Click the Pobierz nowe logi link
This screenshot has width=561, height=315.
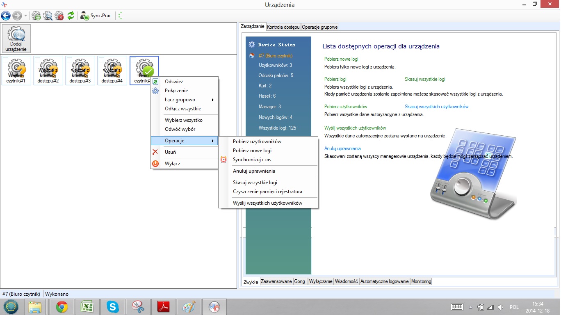[x=341, y=59]
